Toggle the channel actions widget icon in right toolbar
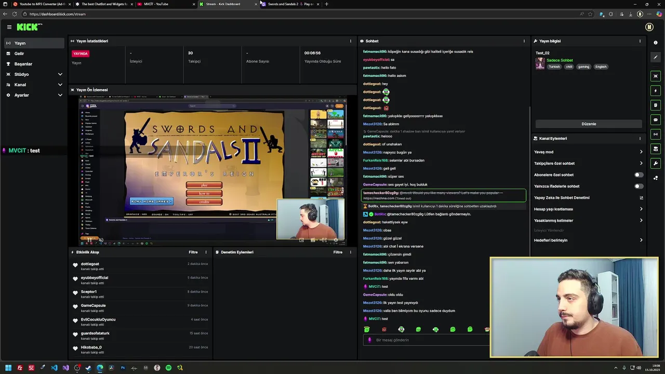Viewport: 665px width, 374px height. [x=656, y=149]
